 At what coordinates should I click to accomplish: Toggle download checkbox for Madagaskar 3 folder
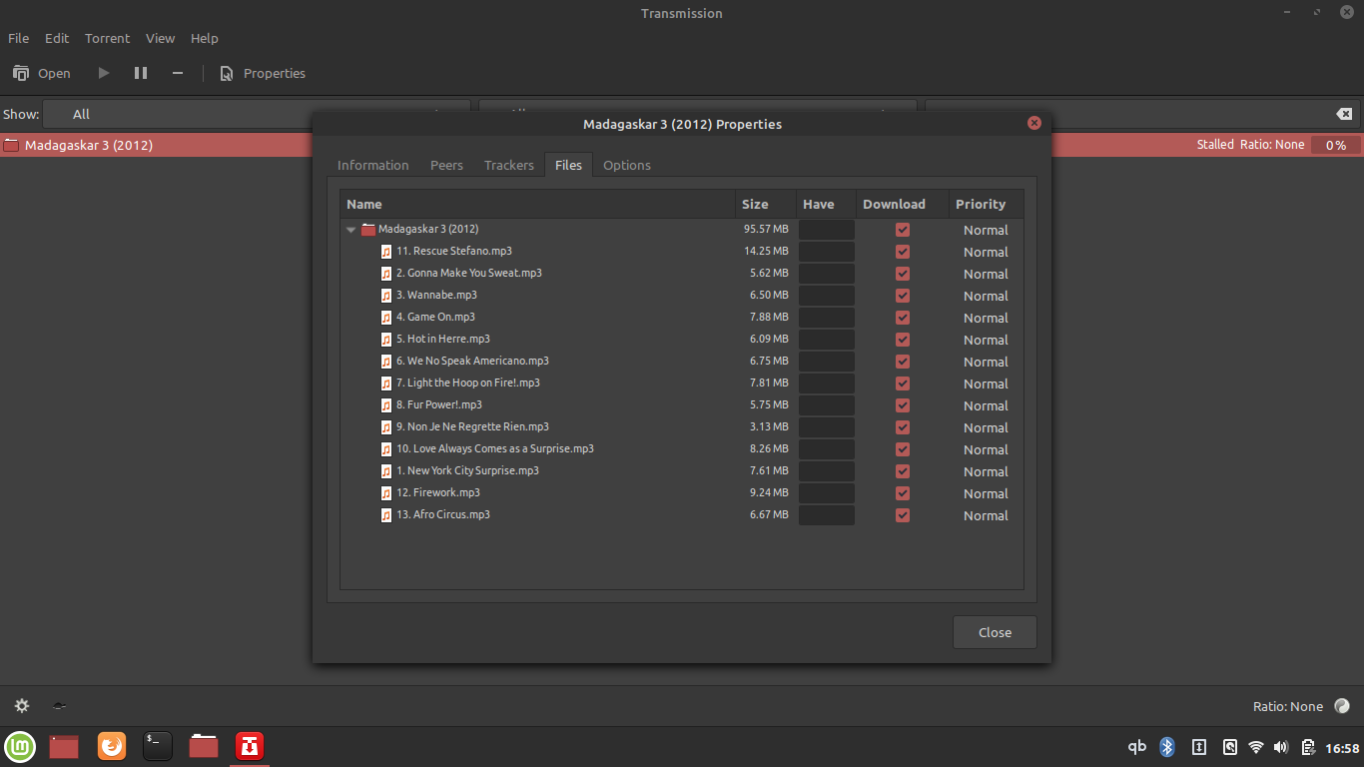[903, 230]
